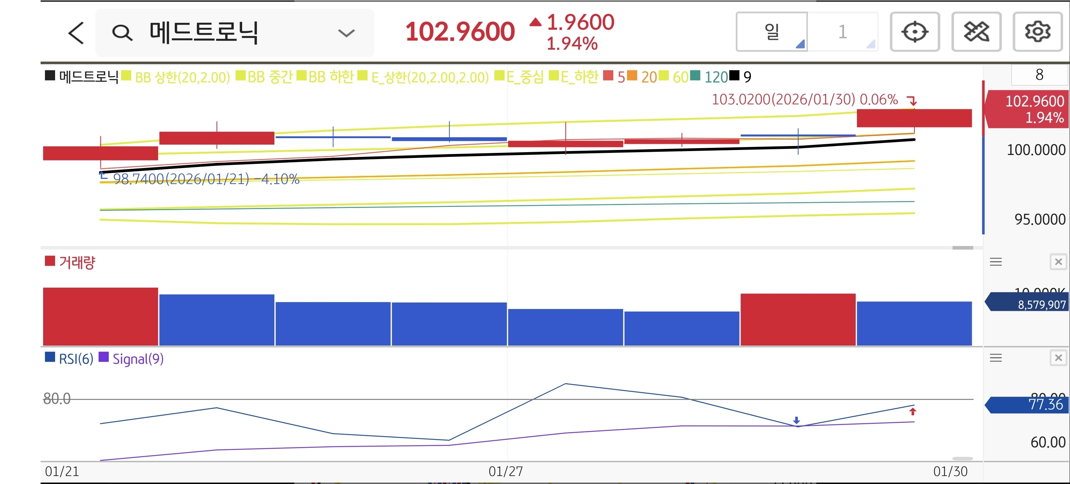Expand the 메드트로닉 stock selector dropdown
Screen dimensions: 1070x484
click(x=346, y=33)
